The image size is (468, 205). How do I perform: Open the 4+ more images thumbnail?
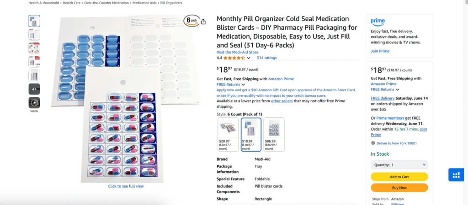pyautogui.click(x=34, y=89)
